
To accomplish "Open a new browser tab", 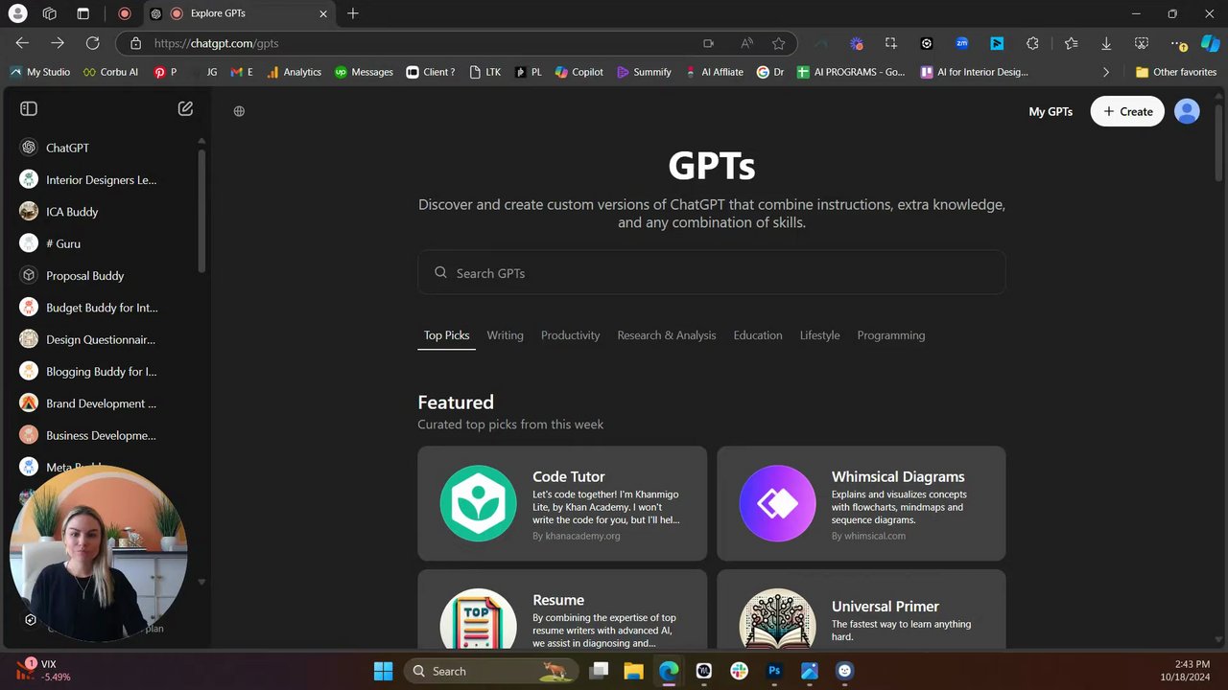I will [353, 13].
